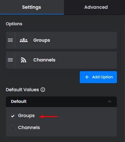The image size is (125, 142).
Task: Uncheck the Groups default checkbox
Action: click(x=13, y=116)
